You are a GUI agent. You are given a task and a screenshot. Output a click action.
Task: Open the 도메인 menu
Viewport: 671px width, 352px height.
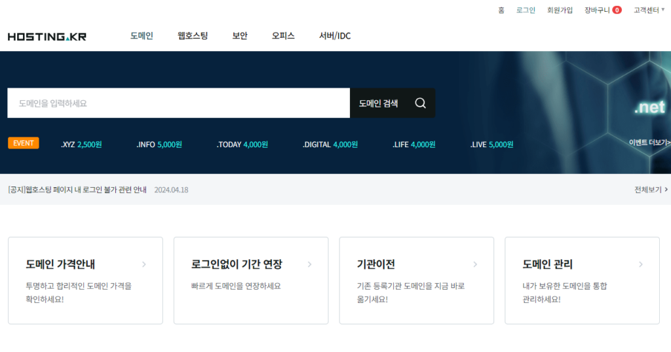click(142, 36)
